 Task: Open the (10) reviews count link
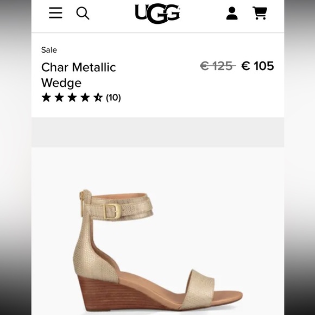[114, 98]
